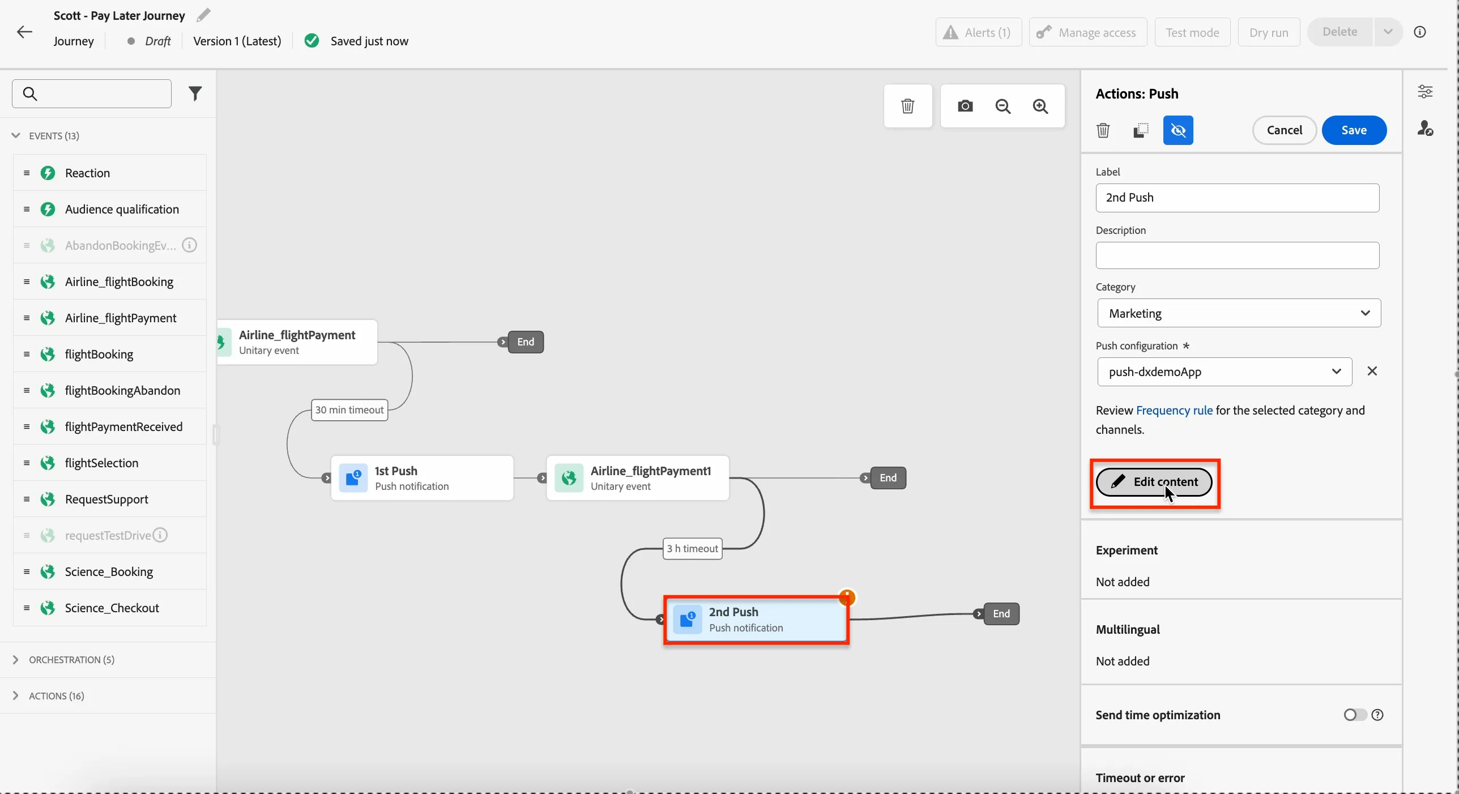1459x794 pixels.
Task: Click the Version 1 (Latest) text
Action: (x=237, y=41)
